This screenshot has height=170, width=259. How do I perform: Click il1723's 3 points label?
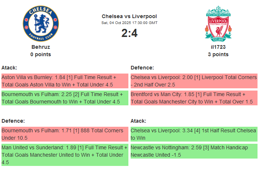pyautogui.click(x=218, y=54)
